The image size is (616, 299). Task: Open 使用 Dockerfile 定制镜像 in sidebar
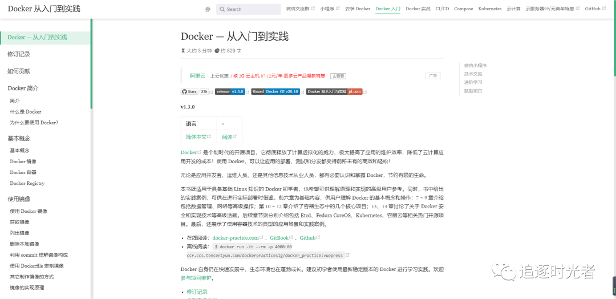click(37, 266)
